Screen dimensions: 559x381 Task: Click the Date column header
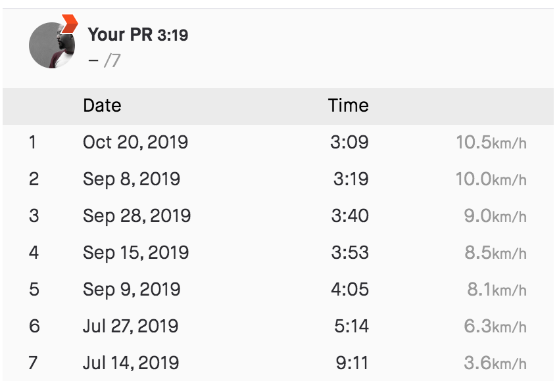102,105
